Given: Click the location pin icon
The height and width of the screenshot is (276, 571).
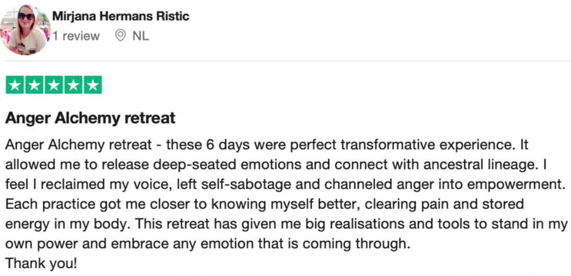Looking at the screenshot, I should click(120, 36).
